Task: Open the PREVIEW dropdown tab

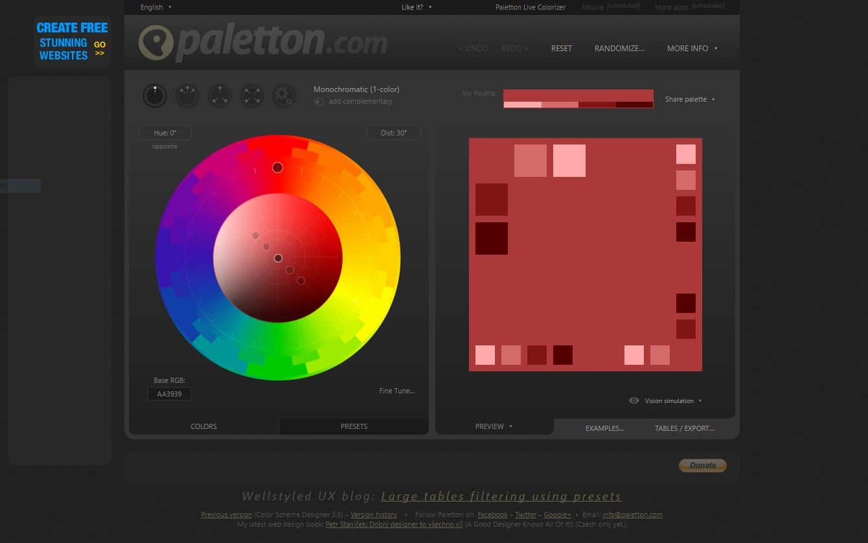Action: coord(494,426)
